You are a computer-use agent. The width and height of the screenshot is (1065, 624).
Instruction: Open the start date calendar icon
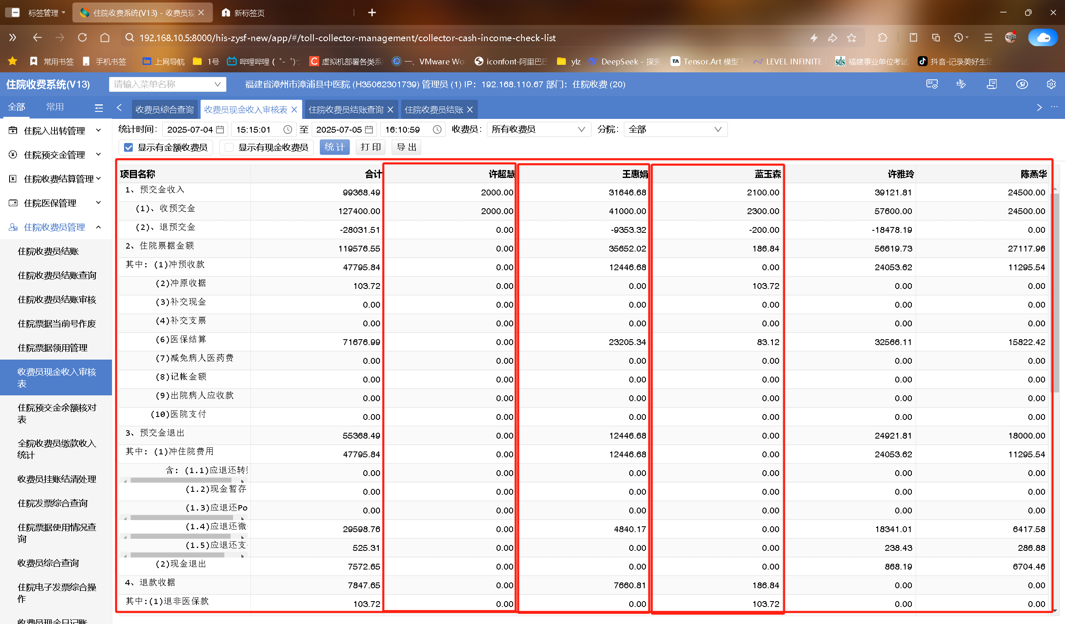[x=220, y=130]
